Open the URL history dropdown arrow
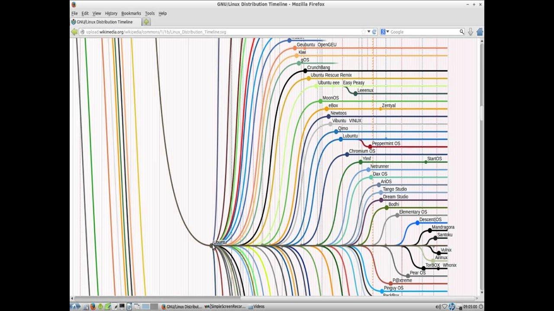 pyautogui.click(x=369, y=32)
